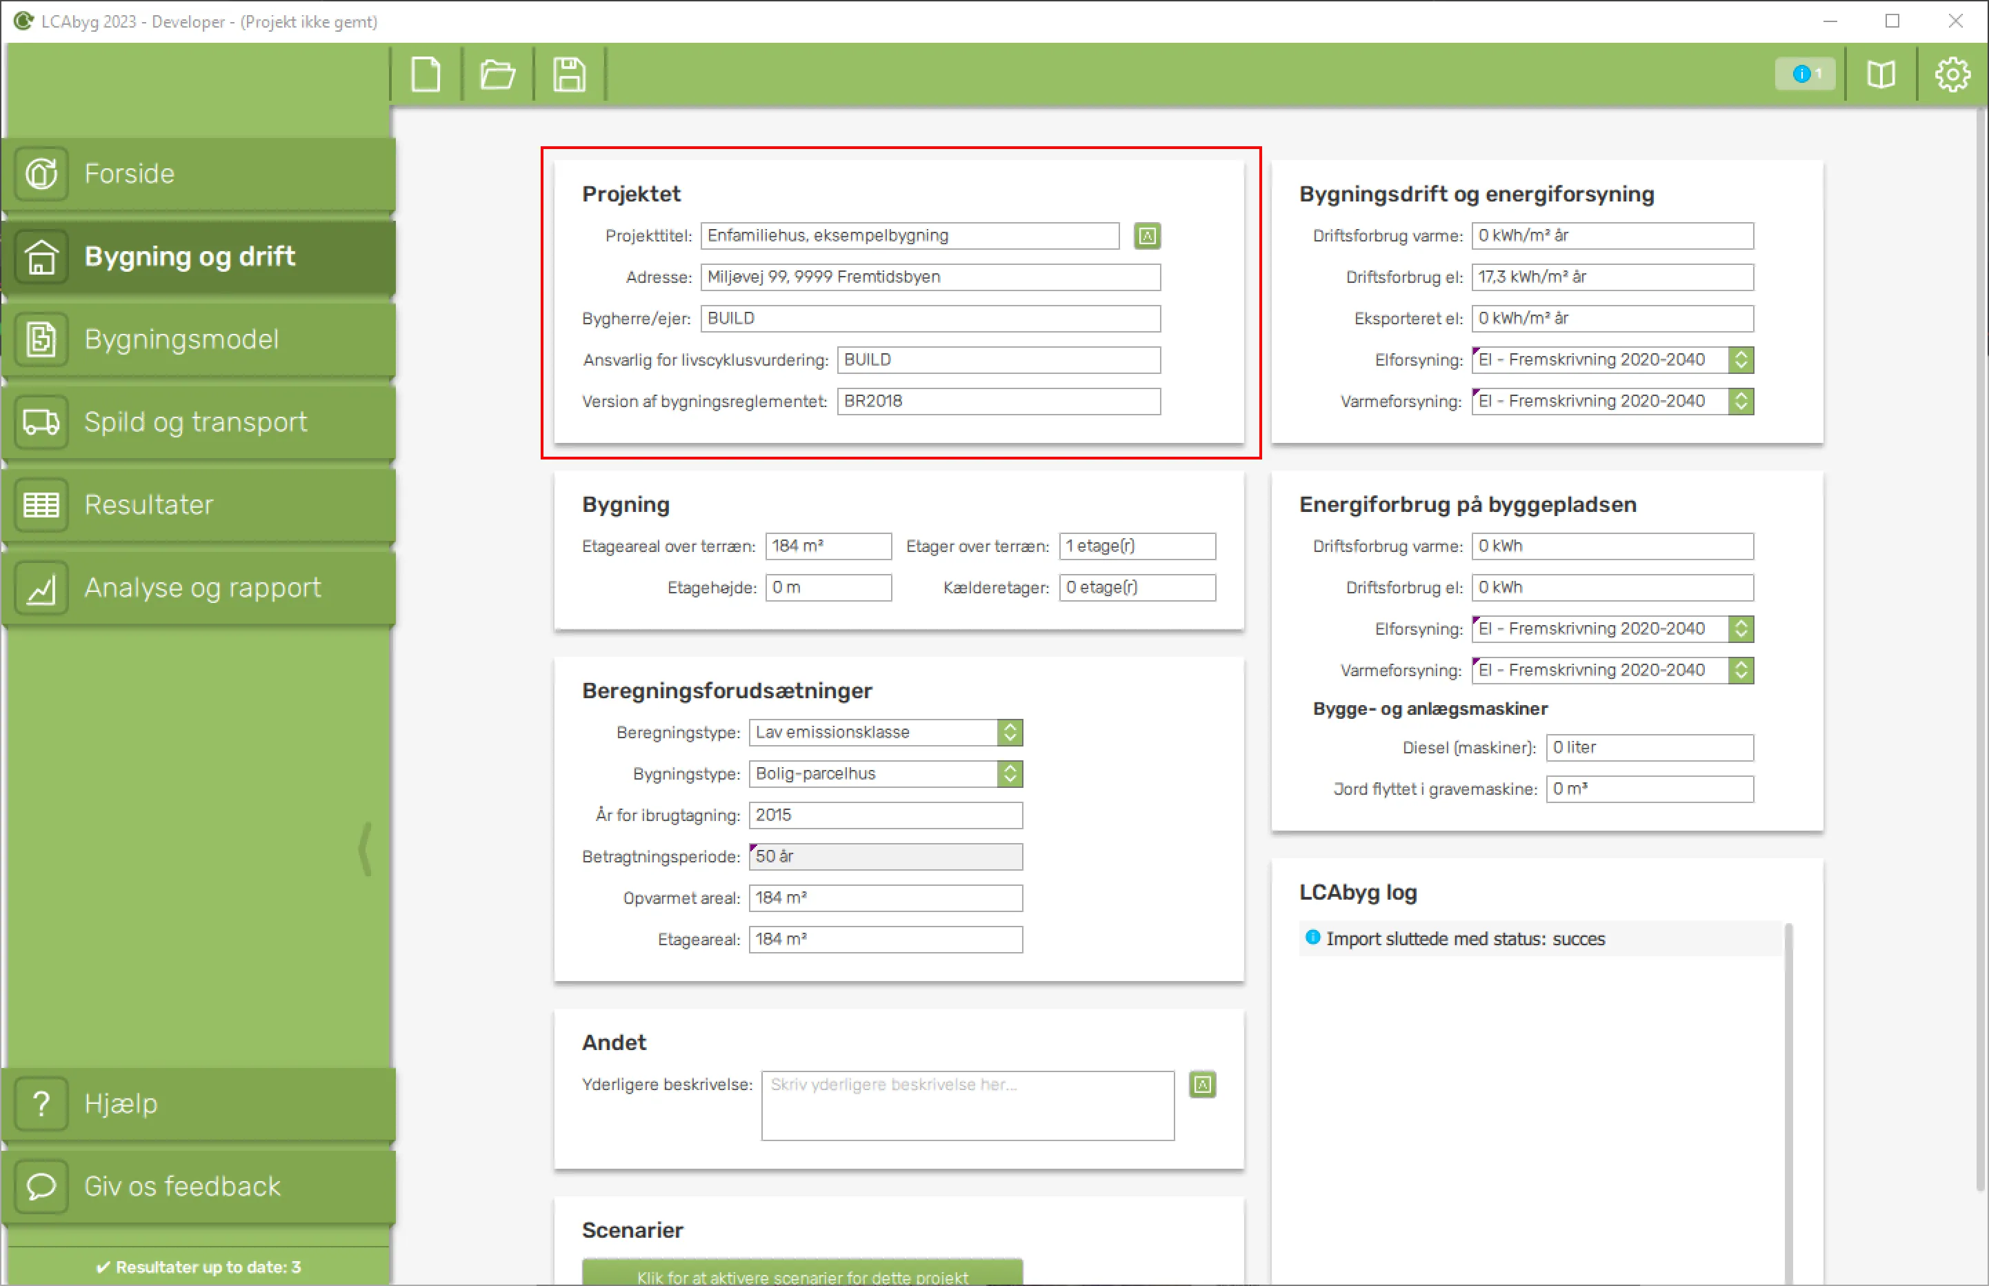Image resolution: width=1989 pixels, height=1286 pixels.
Task: Navigate to Spild og transport
Action: point(199,422)
